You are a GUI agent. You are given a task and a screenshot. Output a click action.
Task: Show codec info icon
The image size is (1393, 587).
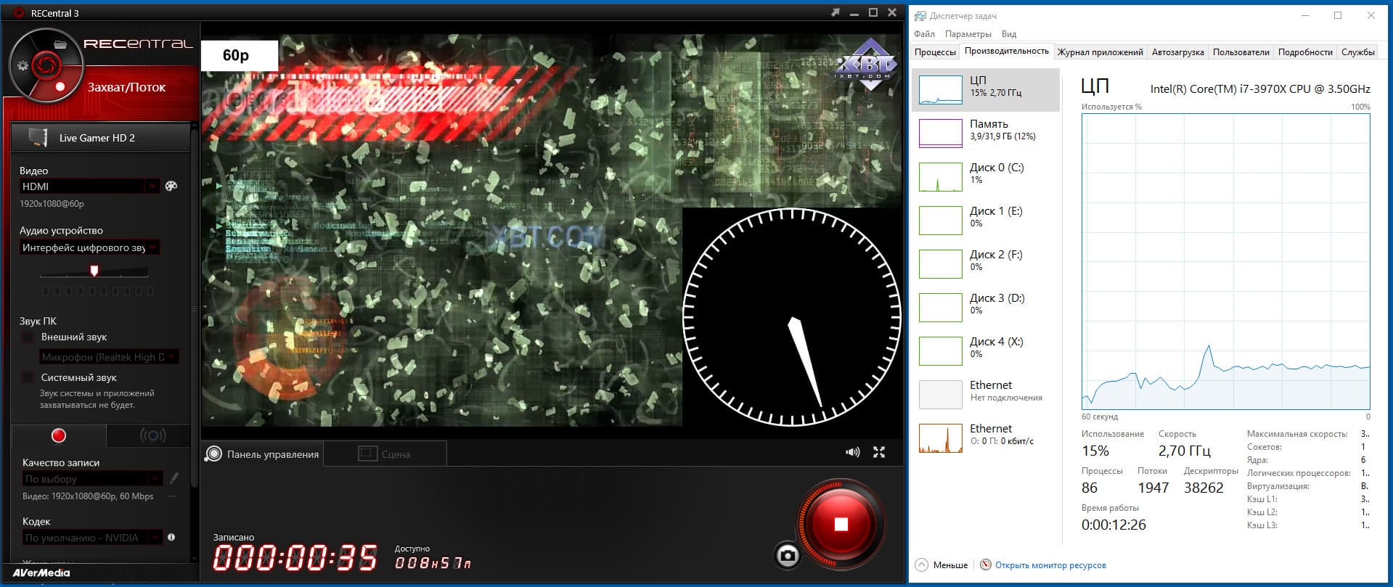[171, 538]
